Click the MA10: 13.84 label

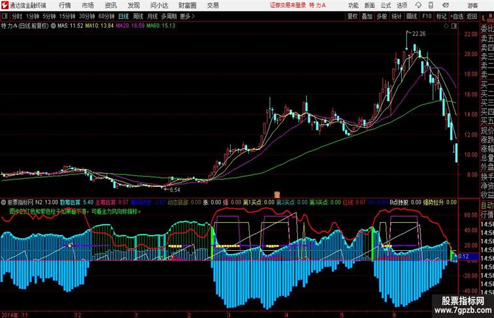pyautogui.click(x=99, y=26)
